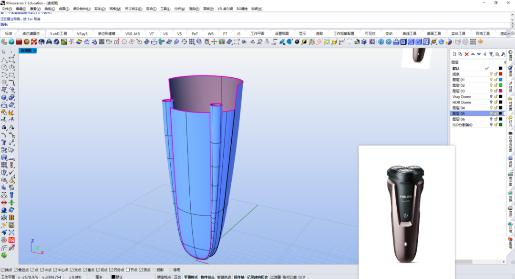Delete layer with the red X icon

(x=467, y=54)
